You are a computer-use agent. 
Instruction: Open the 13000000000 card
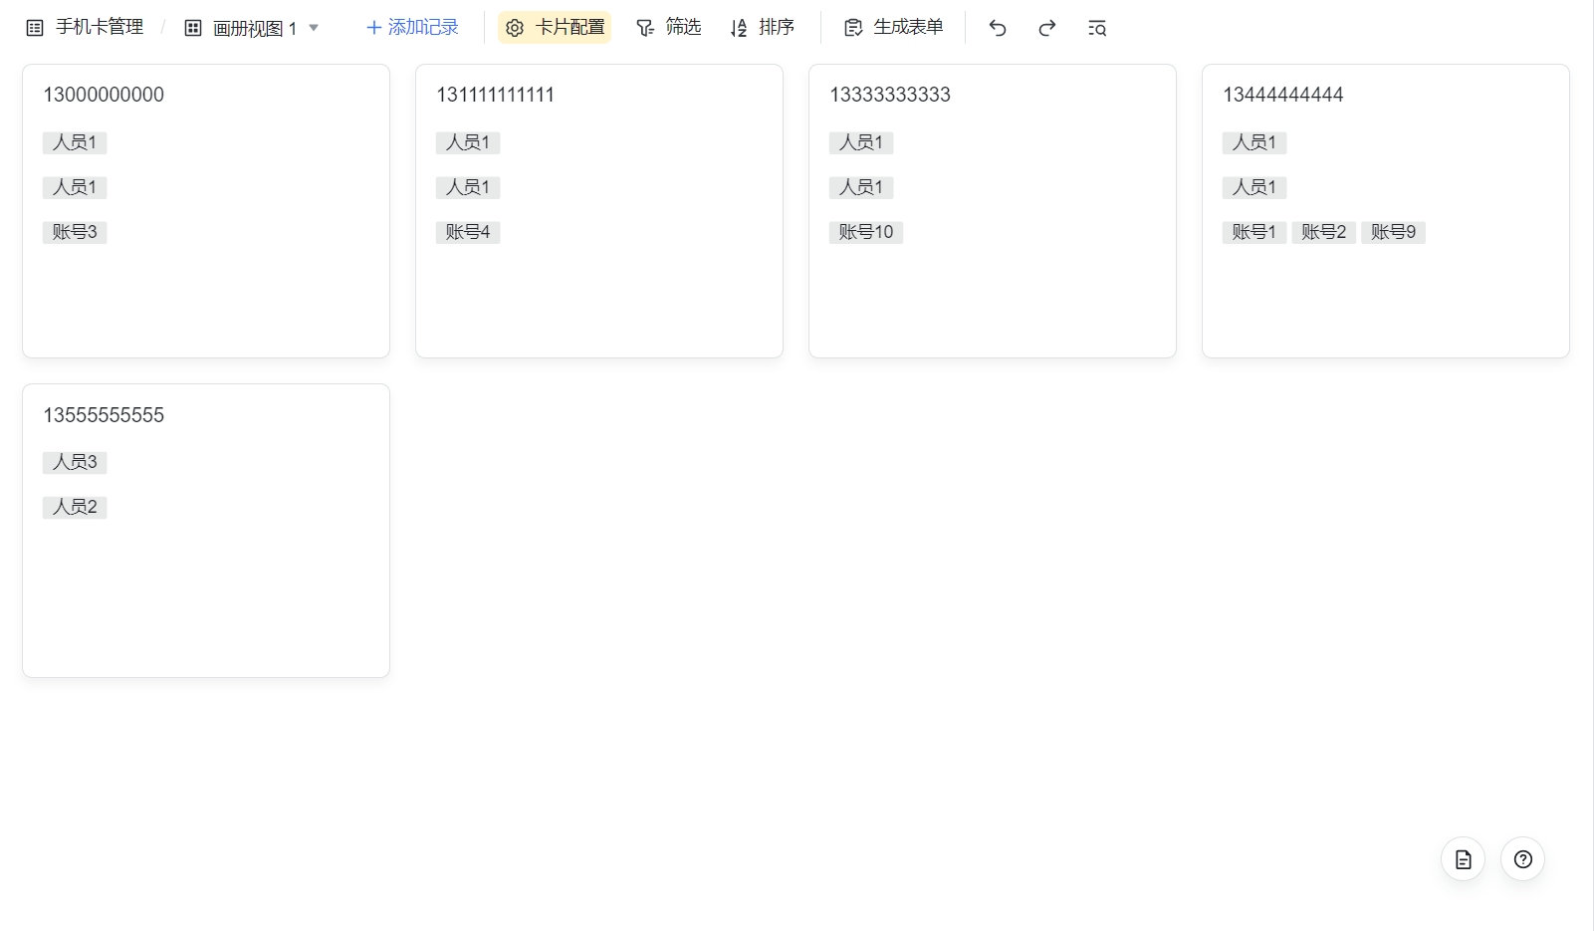(x=206, y=211)
